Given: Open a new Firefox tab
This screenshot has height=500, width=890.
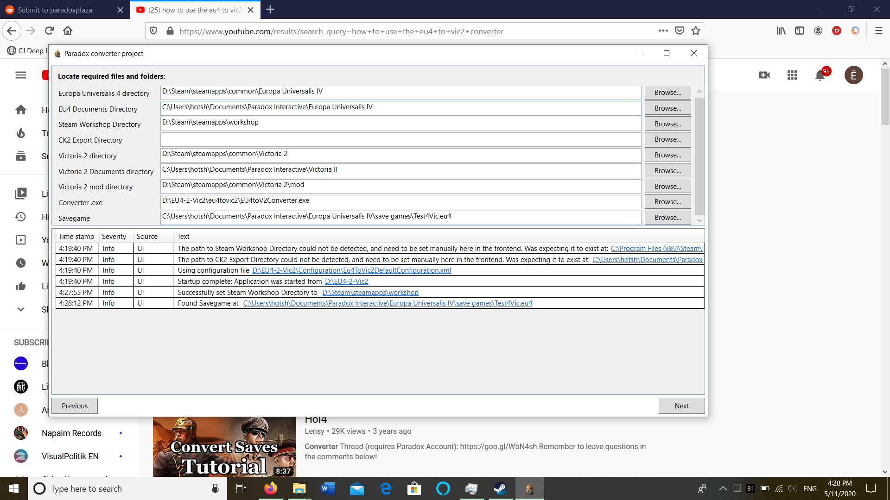Looking at the screenshot, I should coord(270,10).
